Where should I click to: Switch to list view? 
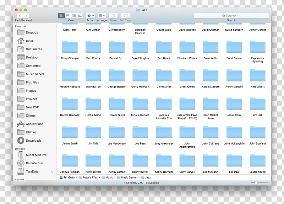(x=67, y=16)
